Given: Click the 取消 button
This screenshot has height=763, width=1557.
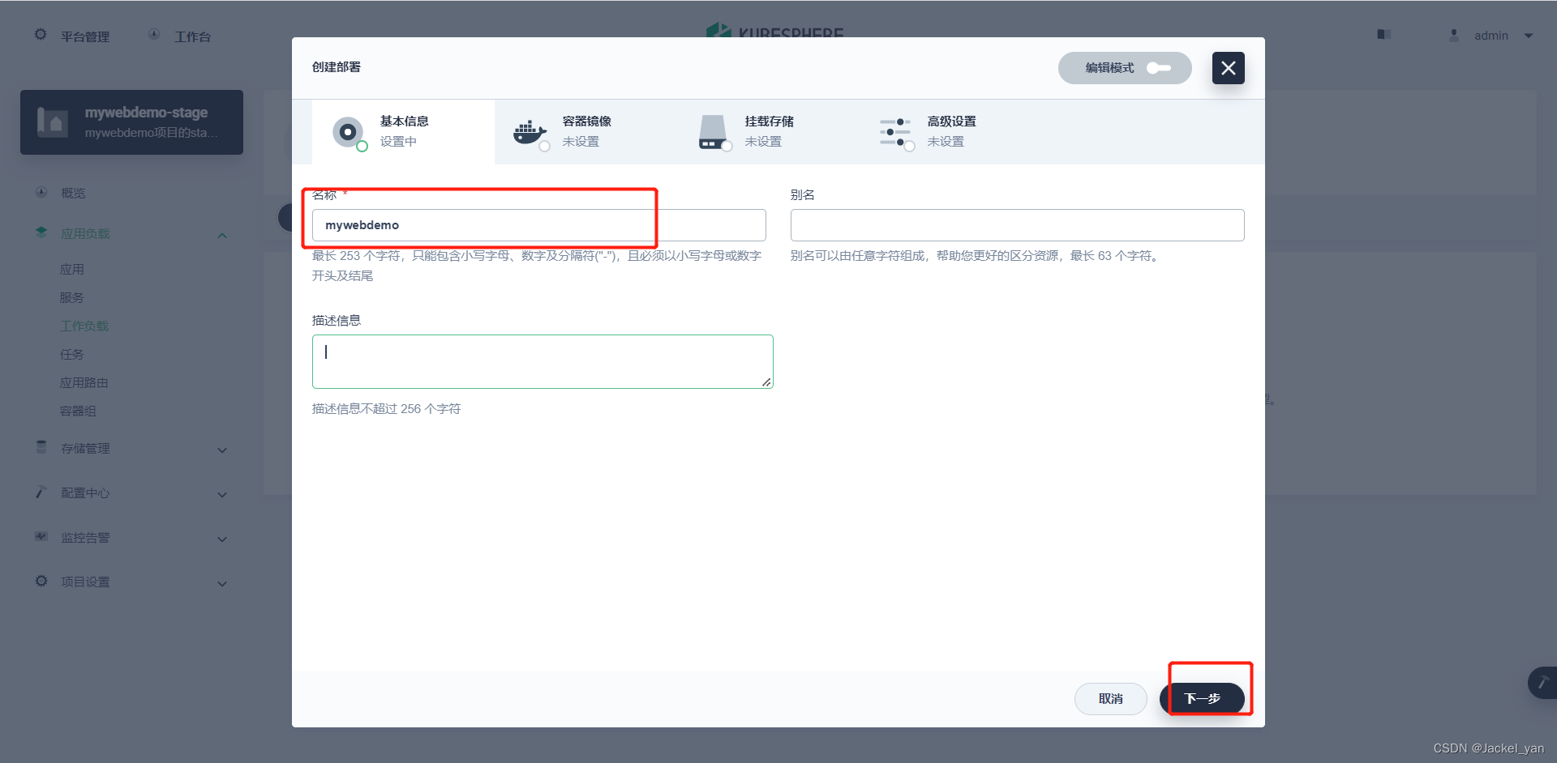Looking at the screenshot, I should click(x=1110, y=699).
